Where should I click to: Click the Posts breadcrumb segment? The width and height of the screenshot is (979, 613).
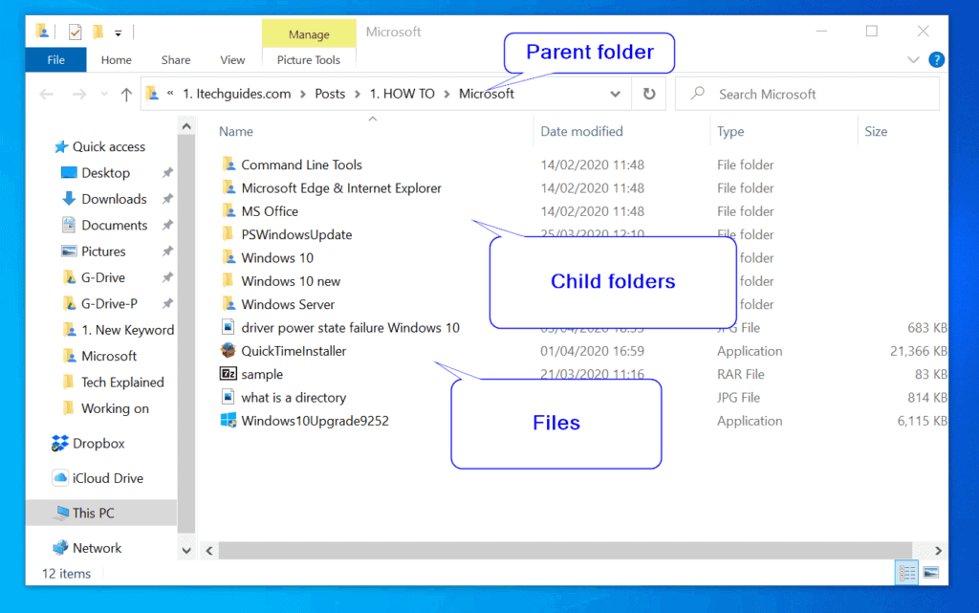click(330, 94)
